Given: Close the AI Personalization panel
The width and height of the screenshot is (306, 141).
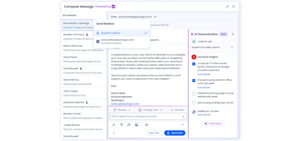Looking at the screenshot, I should pos(233,34).
